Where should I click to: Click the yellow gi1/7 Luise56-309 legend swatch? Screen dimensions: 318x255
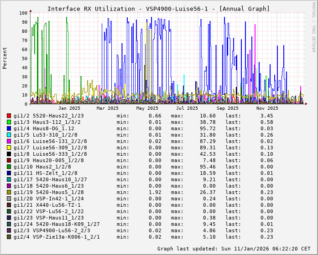[9, 148]
